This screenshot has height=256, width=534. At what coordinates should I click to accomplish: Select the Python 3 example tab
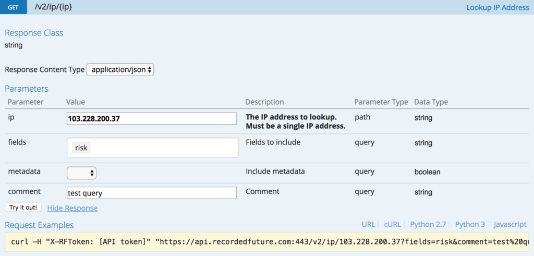tap(470, 224)
